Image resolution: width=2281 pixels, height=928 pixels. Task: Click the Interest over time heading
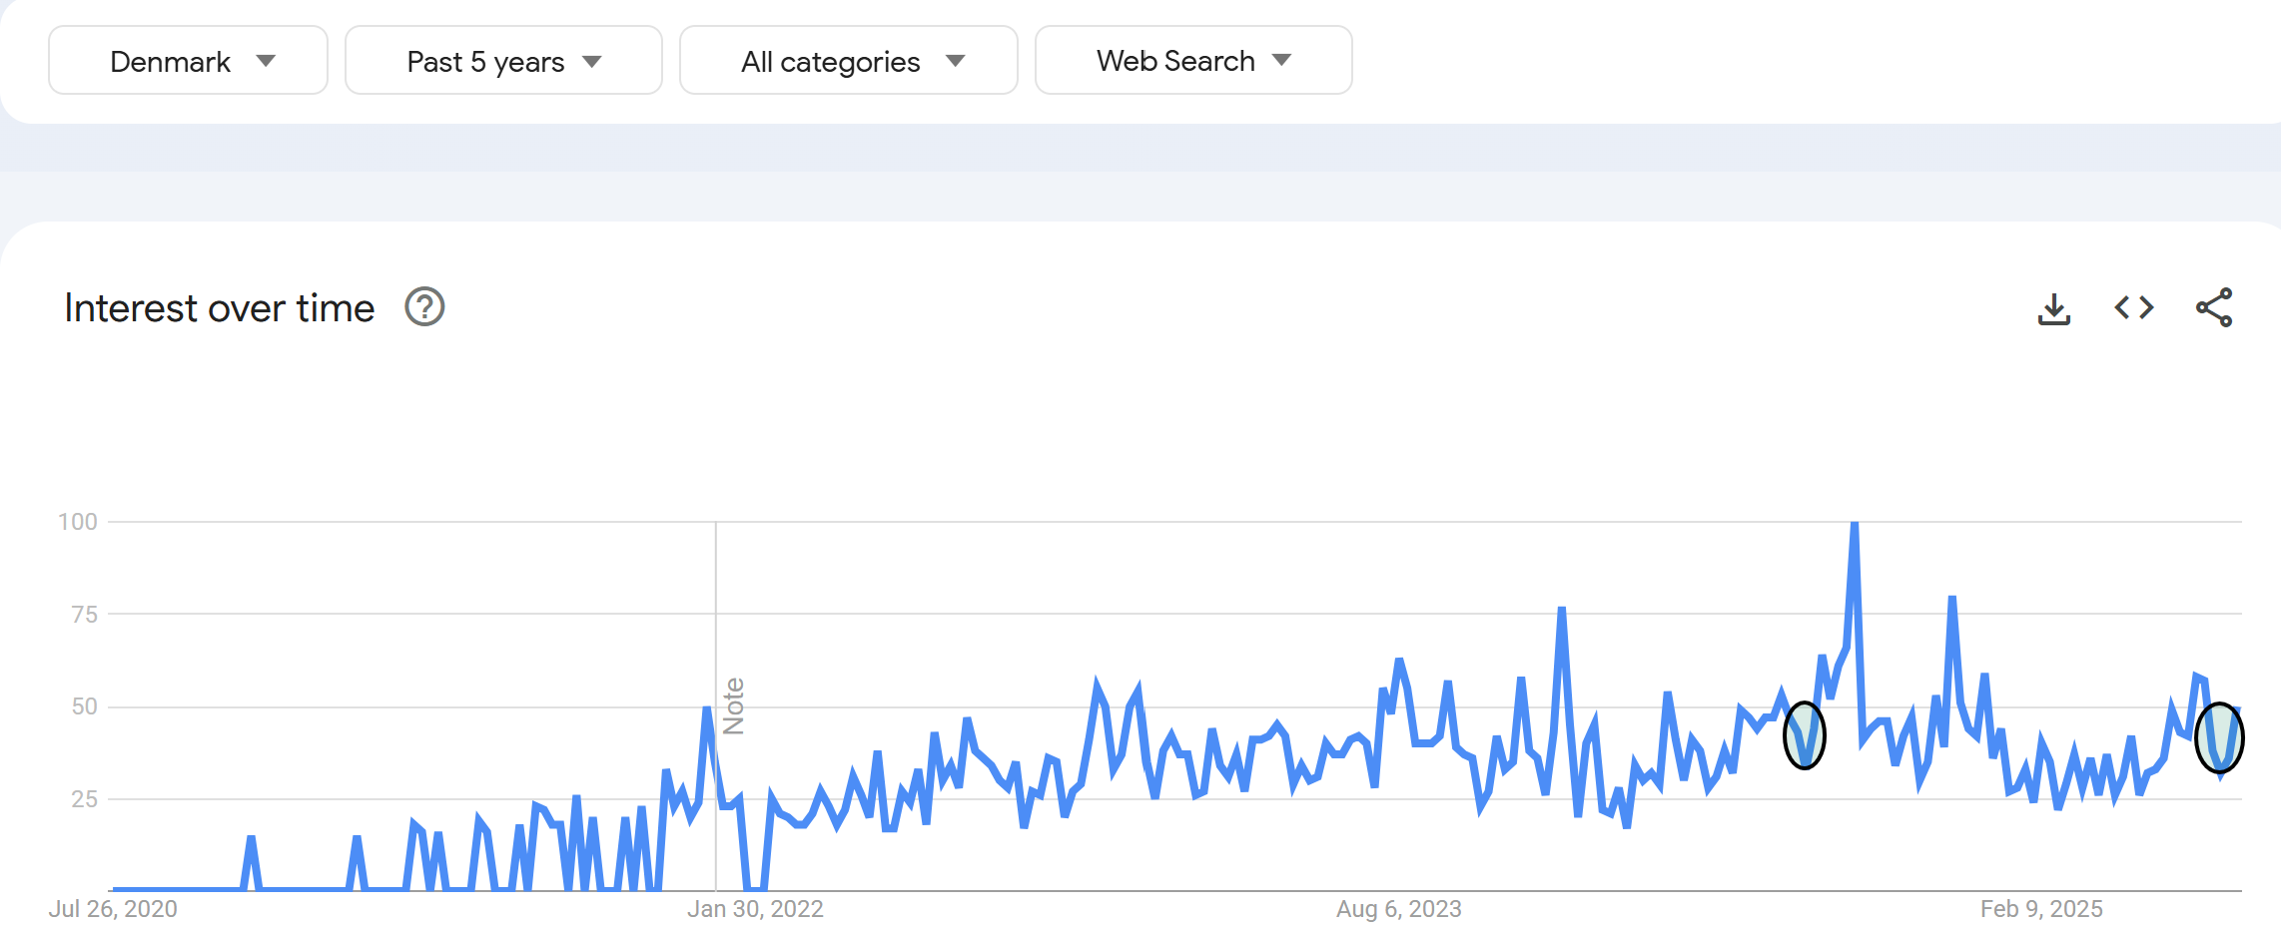tap(220, 308)
